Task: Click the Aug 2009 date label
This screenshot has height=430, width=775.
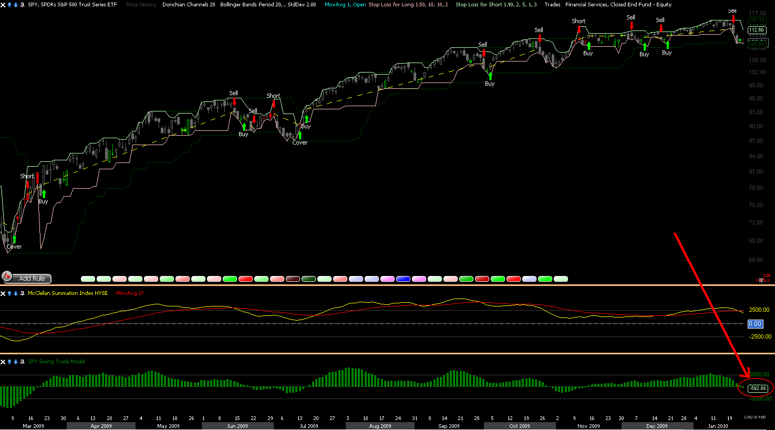Action: tap(380, 426)
